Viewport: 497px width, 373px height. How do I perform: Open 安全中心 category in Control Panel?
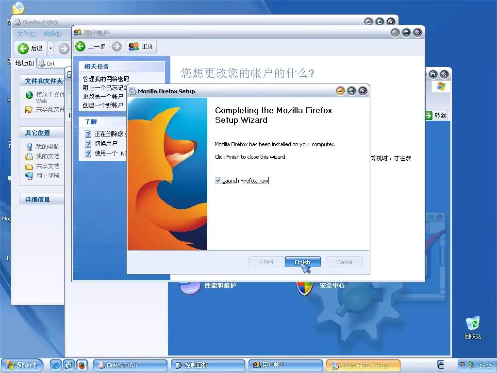point(332,286)
